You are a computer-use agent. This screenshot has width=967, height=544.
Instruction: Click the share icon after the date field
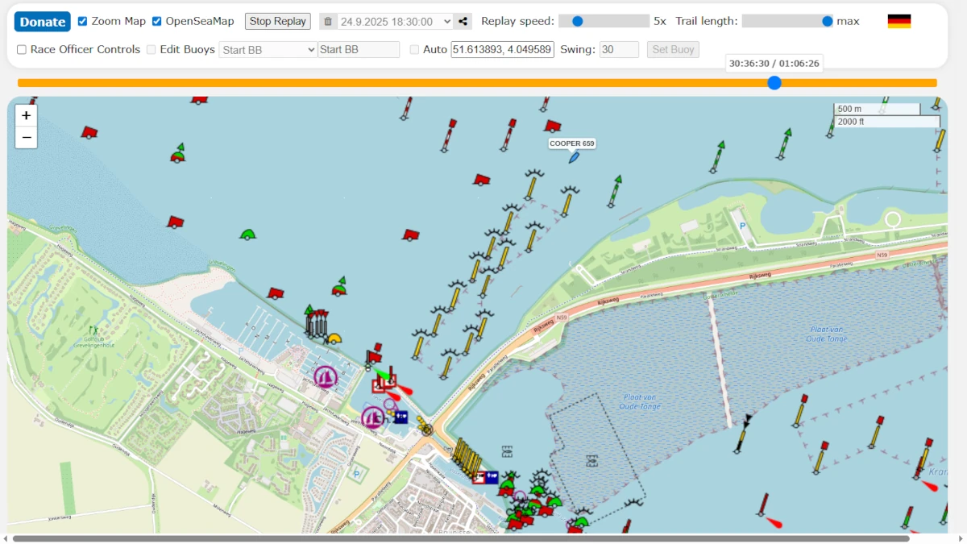click(463, 22)
